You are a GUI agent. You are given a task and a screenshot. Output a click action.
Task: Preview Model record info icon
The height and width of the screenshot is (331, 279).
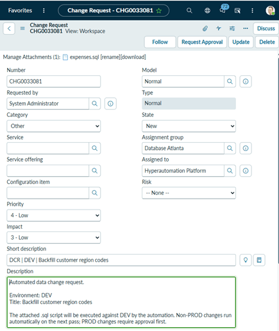coord(246,82)
